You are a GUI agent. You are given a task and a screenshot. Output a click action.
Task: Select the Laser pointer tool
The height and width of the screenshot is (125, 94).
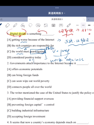click(69, 25)
